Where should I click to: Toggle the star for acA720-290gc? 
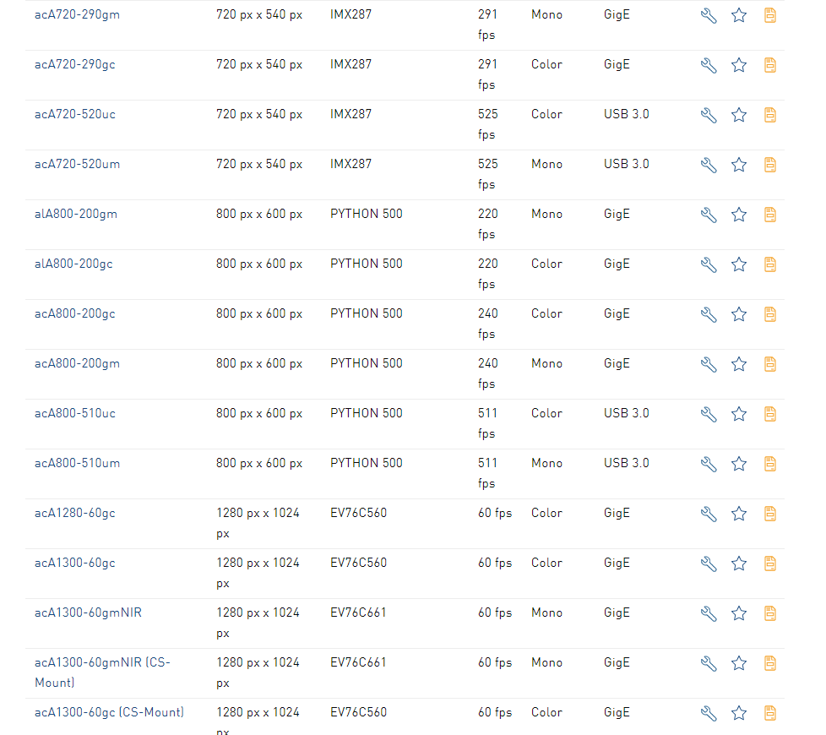739,65
